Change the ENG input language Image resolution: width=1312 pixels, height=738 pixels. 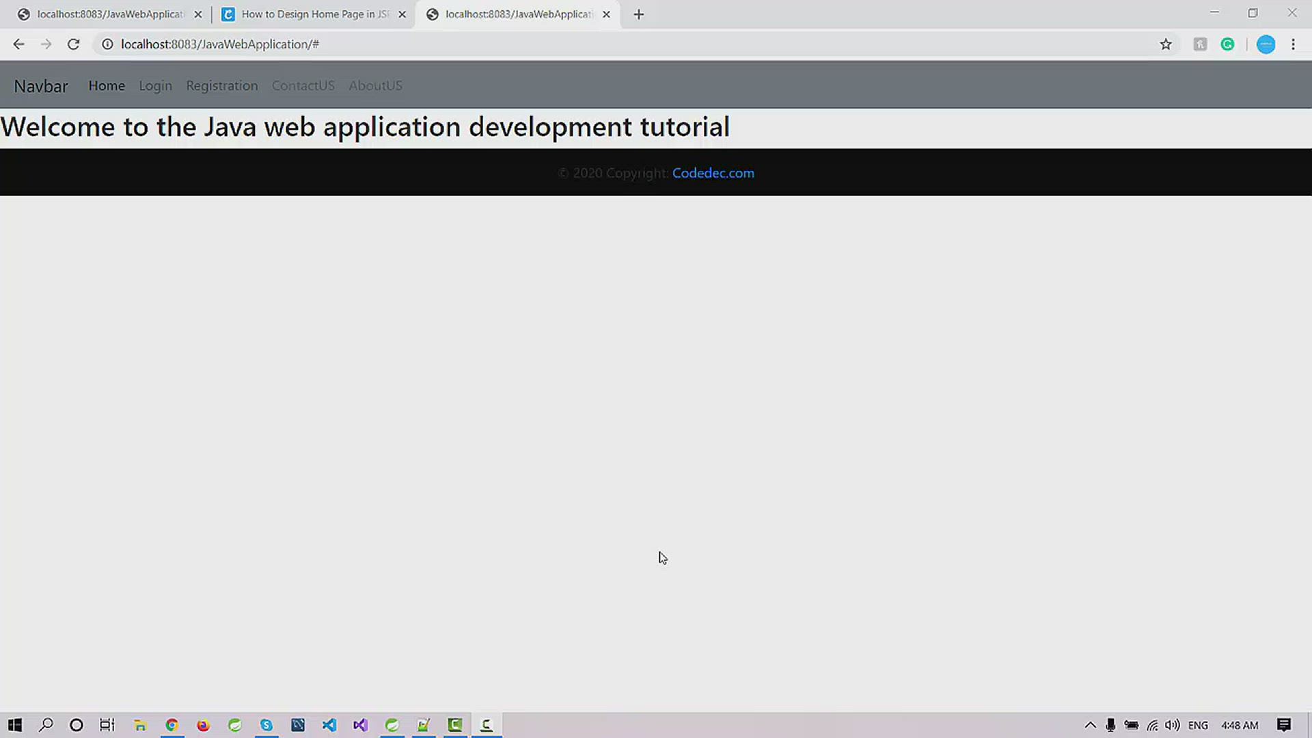[x=1198, y=725]
